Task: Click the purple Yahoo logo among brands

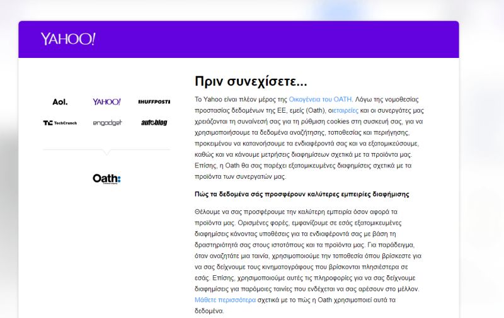Action: coord(106,102)
